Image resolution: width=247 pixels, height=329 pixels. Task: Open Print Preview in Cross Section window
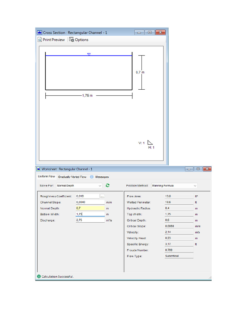pyautogui.click(x=51, y=40)
